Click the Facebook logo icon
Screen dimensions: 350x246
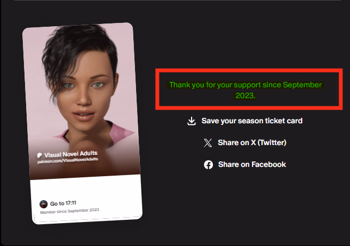(x=208, y=165)
